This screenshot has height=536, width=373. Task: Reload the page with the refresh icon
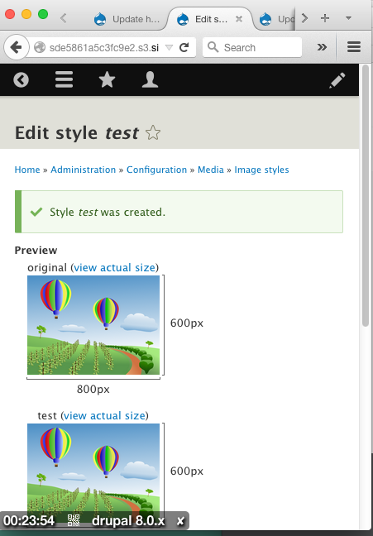[184, 47]
